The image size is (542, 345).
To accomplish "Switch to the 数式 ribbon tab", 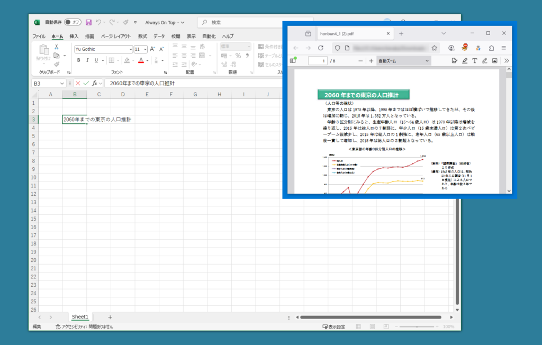I will click(x=142, y=37).
